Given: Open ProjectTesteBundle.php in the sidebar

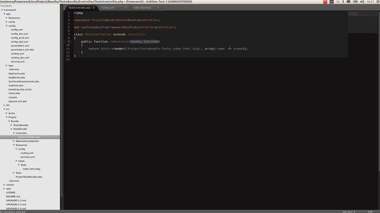Looking at the screenshot, I should coord(29,177).
